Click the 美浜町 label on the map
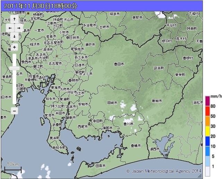 54,138
